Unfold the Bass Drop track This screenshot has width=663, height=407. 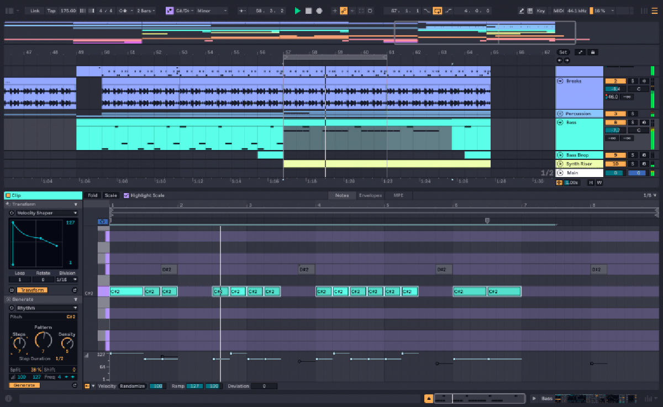click(x=560, y=156)
